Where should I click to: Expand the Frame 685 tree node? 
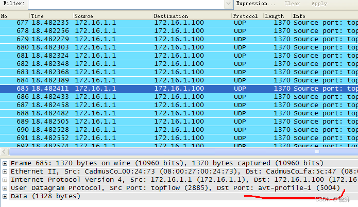5,163
